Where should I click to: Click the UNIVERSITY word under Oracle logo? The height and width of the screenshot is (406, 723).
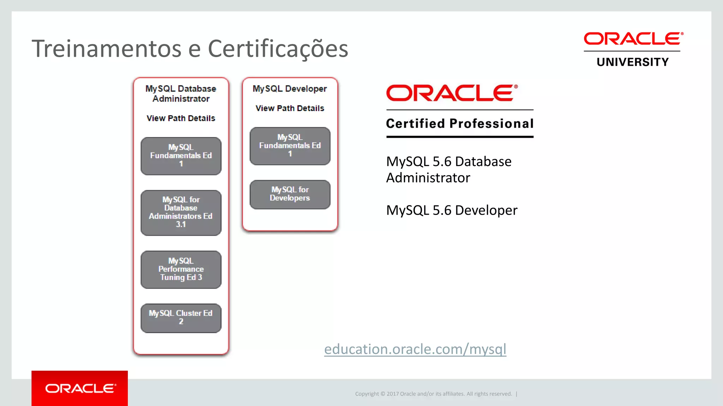[x=633, y=62]
